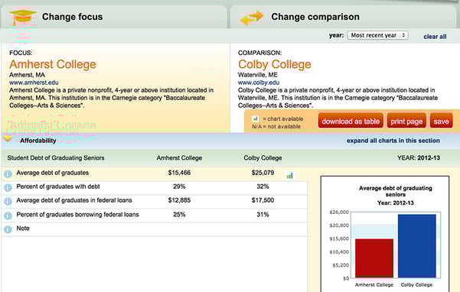The image size is (460, 292).
Task: Click the graduation cap Change focus icon
Action: (x=23, y=17)
